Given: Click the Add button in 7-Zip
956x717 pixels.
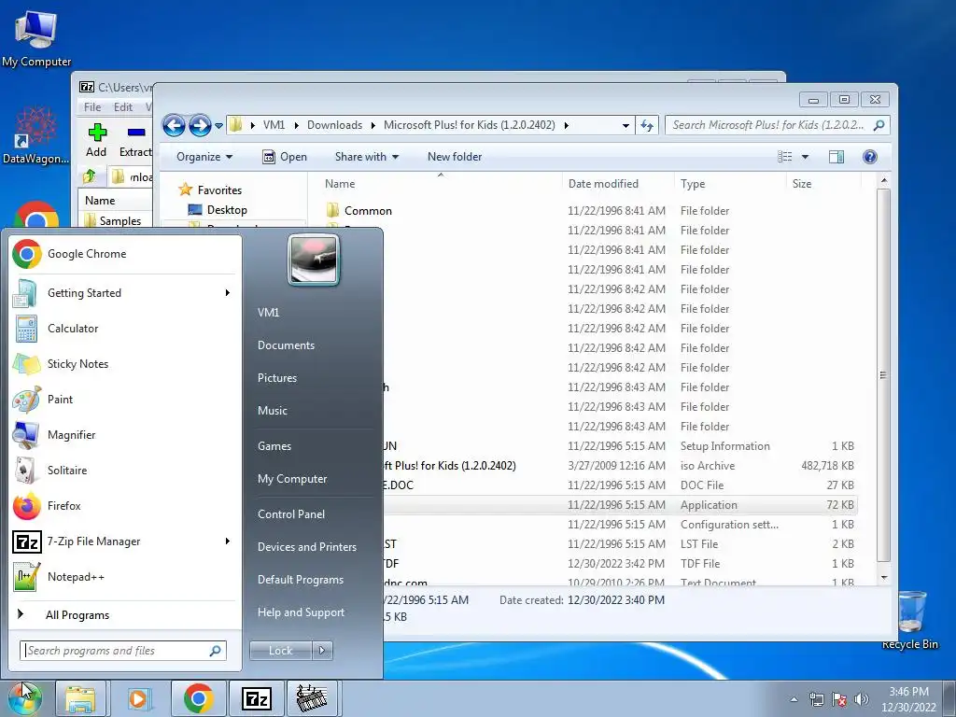Looking at the screenshot, I should pyautogui.click(x=96, y=140).
